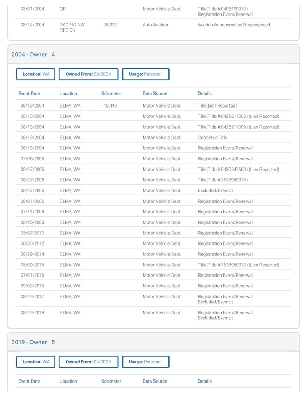Click the Usage: Personal badge for Owner 5

click(146, 362)
